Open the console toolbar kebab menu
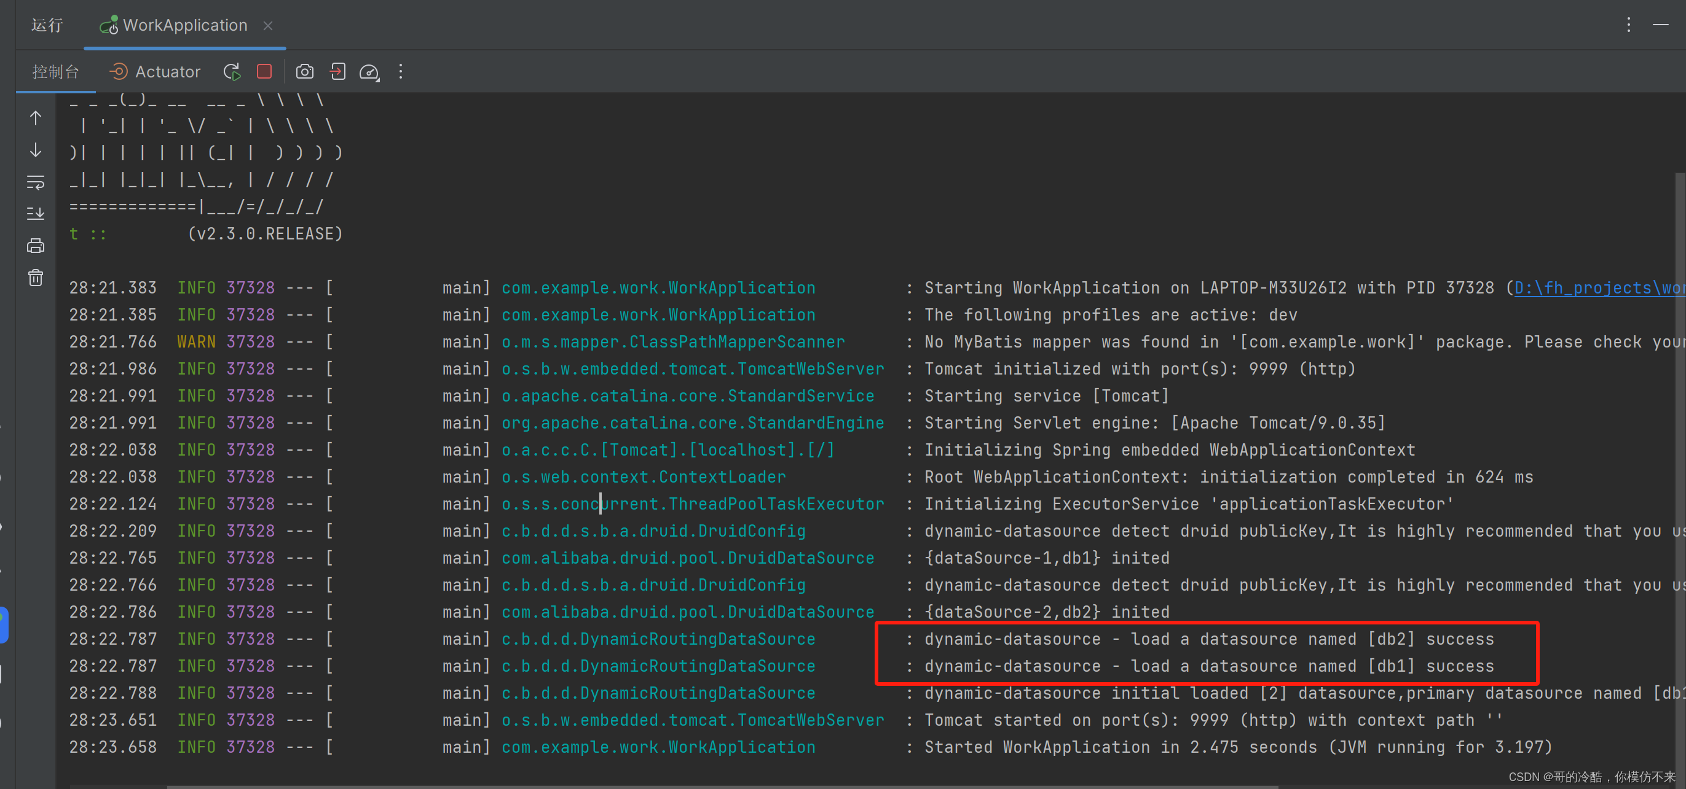Screen dimensions: 1686x789 point(400,71)
